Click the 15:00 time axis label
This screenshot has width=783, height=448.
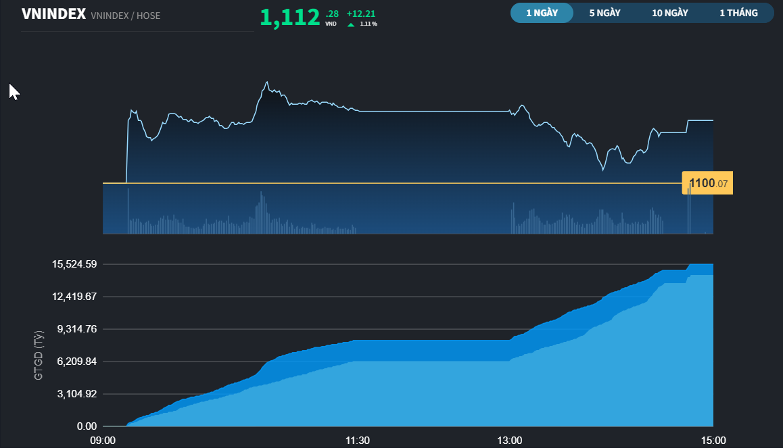point(713,441)
